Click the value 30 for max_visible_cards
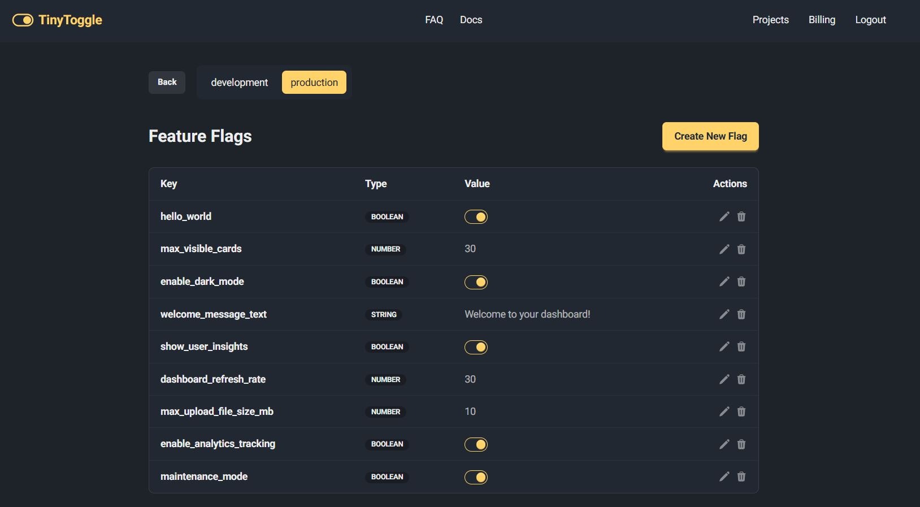Viewport: 920px width, 507px height. [x=470, y=249]
